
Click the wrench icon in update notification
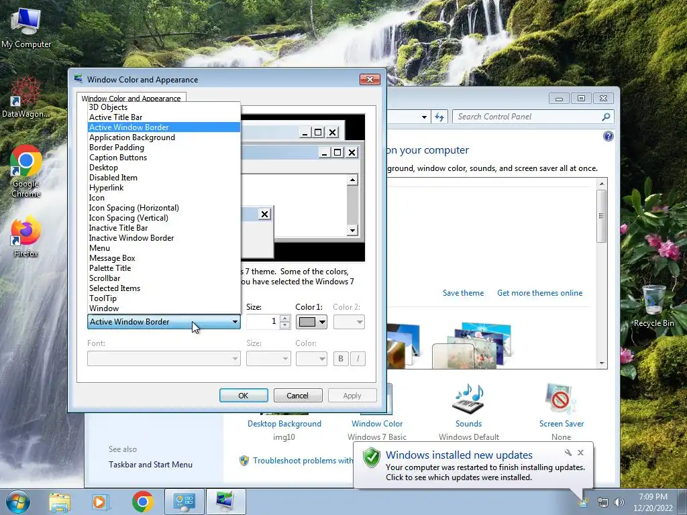pyautogui.click(x=568, y=453)
